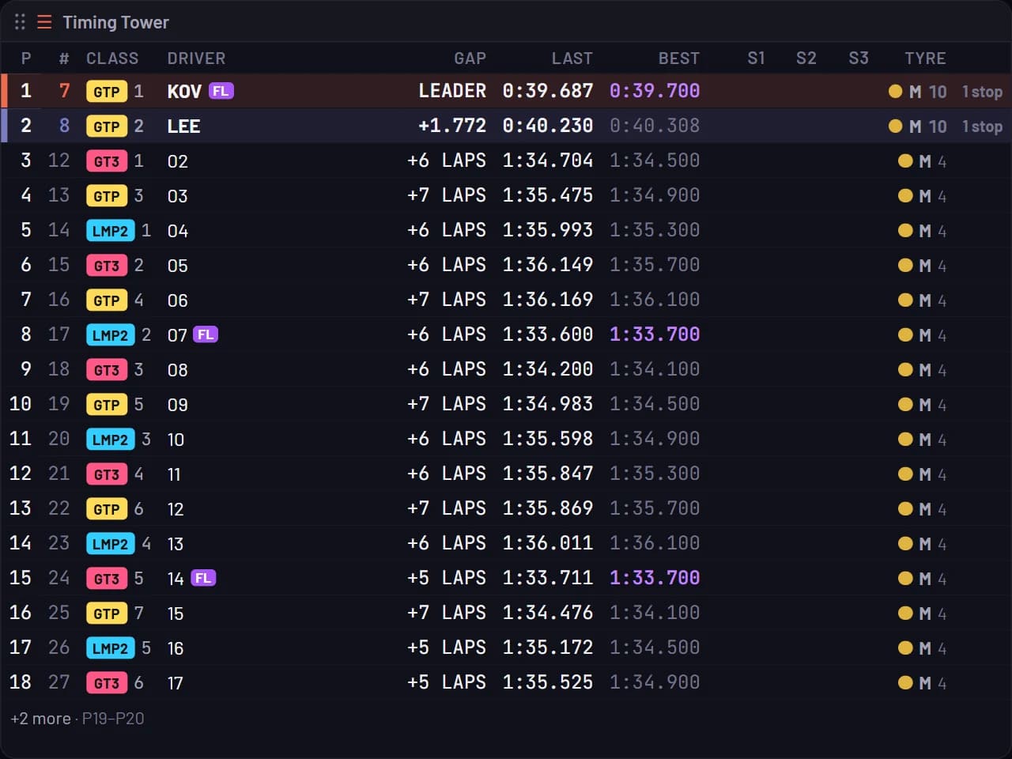Click '1 stop' in LEE row
This screenshot has height=759, width=1012.
tap(982, 126)
